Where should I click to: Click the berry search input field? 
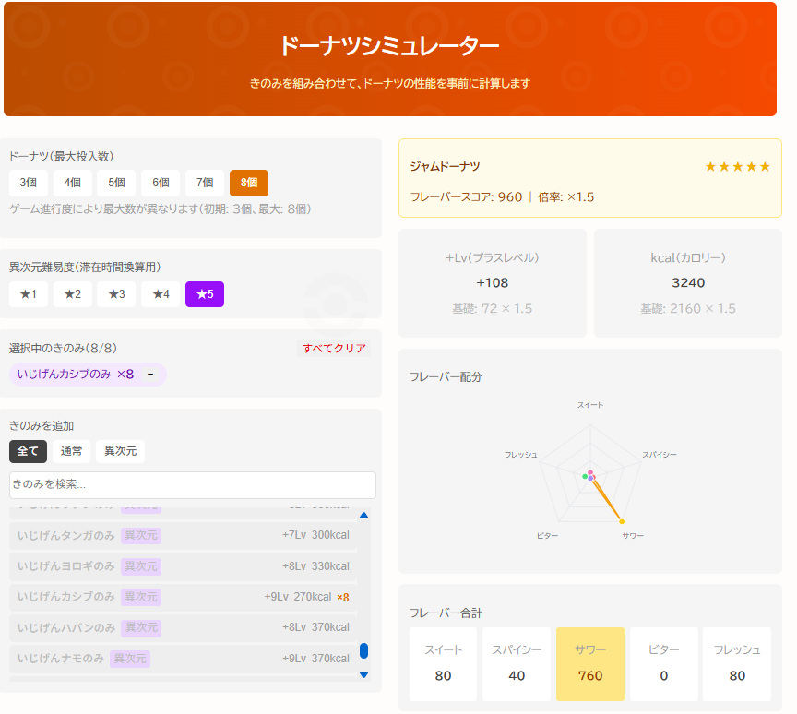191,485
